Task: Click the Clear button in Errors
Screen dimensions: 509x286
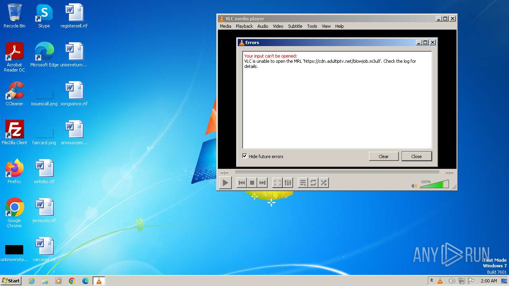Action: pyautogui.click(x=384, y=157)
